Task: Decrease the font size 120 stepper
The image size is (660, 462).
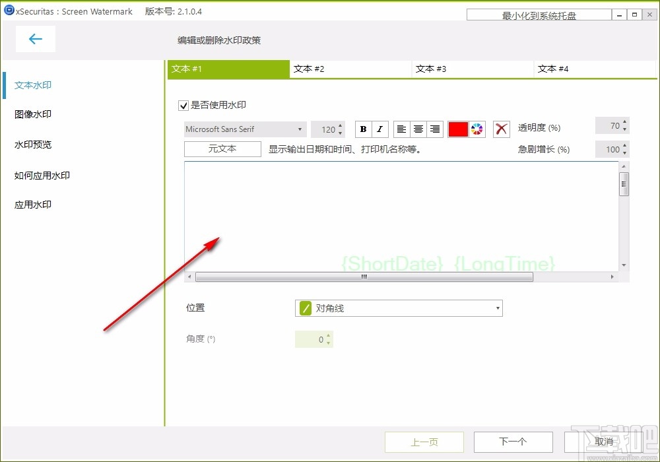Action: click(340, 133)
